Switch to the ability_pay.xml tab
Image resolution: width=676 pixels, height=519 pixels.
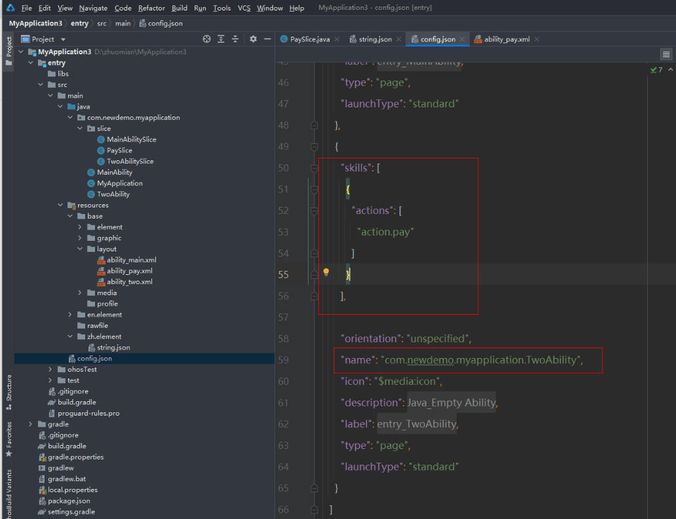coord(504,39)
